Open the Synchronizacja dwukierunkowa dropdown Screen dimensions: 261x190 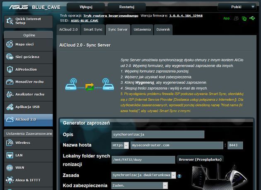143,175
